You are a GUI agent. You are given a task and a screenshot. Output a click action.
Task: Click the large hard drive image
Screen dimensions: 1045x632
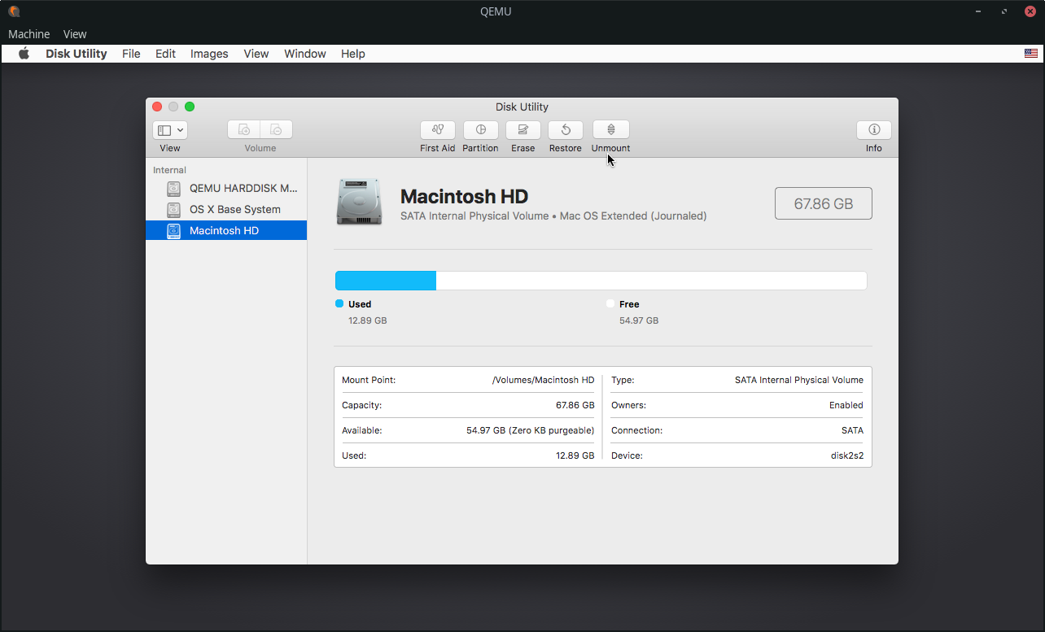(x=359, y=203)
